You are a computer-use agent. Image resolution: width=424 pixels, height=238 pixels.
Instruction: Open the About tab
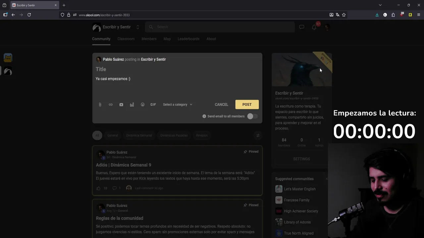211,39
